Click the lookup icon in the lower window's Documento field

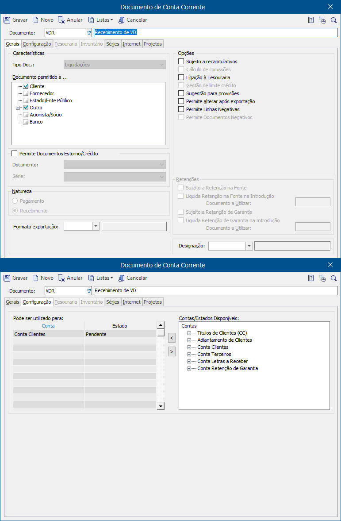tap(89, 291)
